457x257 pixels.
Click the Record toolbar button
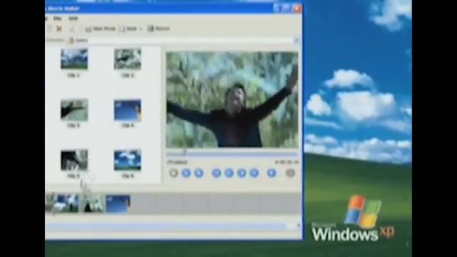(x=159, y=29)
